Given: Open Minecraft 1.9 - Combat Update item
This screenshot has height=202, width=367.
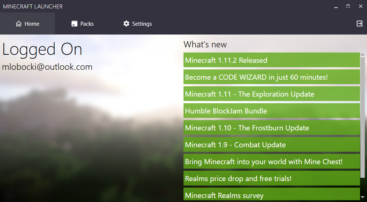Looking at the screenshot, I should (272, 144).
